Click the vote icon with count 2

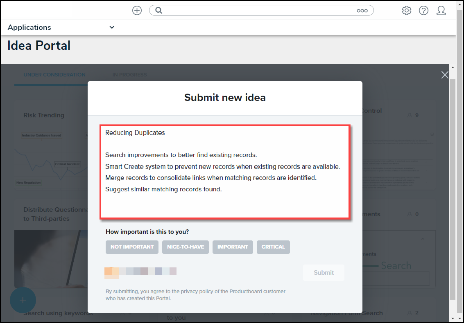410,313
